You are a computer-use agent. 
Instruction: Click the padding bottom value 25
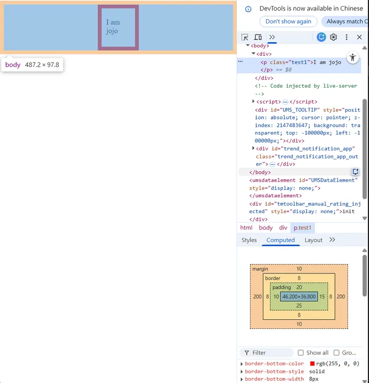pyautogui.click(x=299, y=305)
